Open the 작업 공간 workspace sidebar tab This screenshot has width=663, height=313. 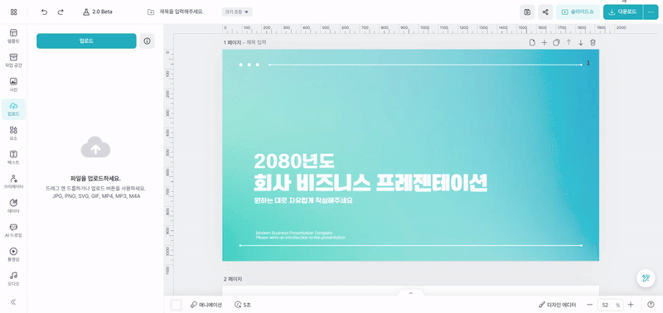[13, 60]
